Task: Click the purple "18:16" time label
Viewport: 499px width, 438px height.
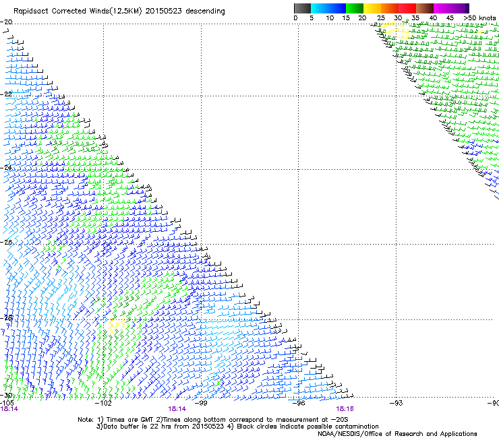Action: point(345,409)
